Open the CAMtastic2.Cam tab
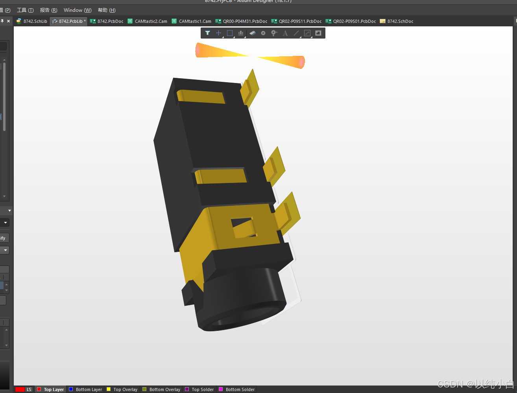This screenshot has height=393, width=517. coord(148,21)
